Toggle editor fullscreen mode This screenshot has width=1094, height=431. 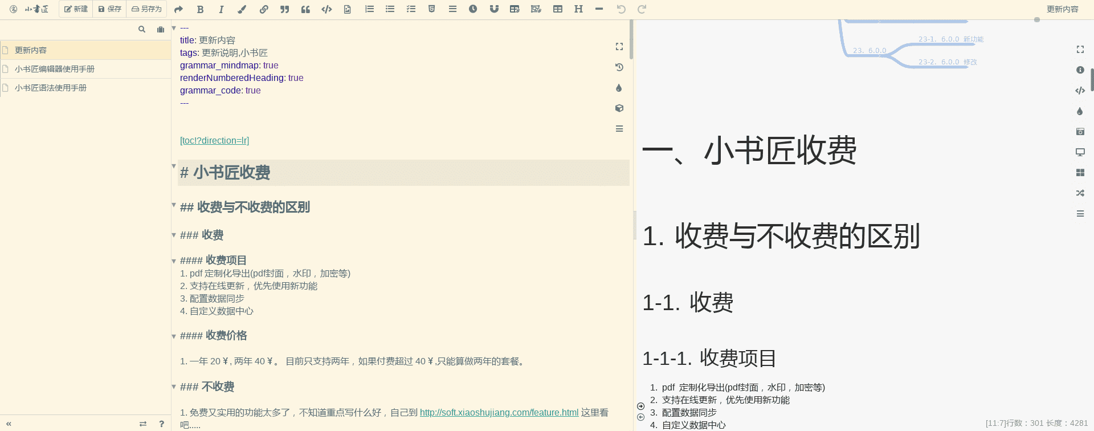tap(619, 47)
